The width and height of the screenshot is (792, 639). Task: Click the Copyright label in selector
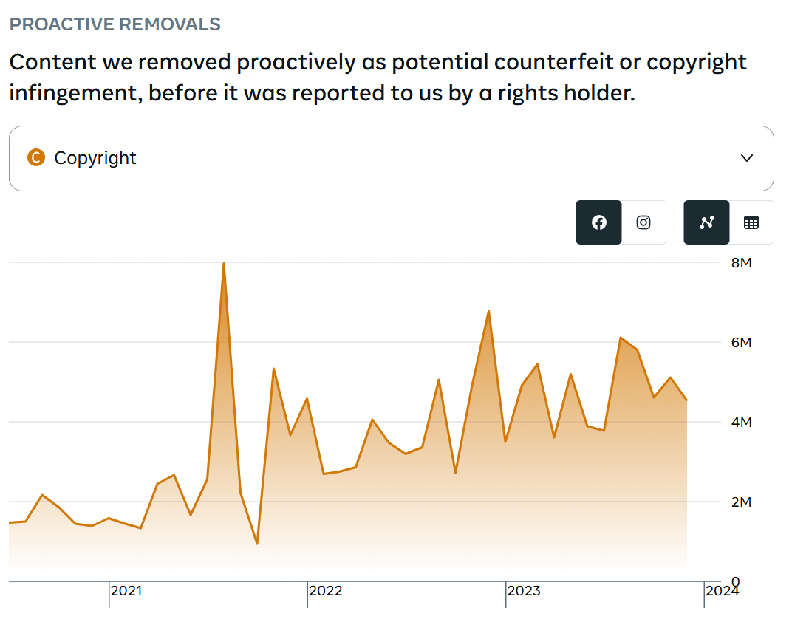tap(95, 158)
